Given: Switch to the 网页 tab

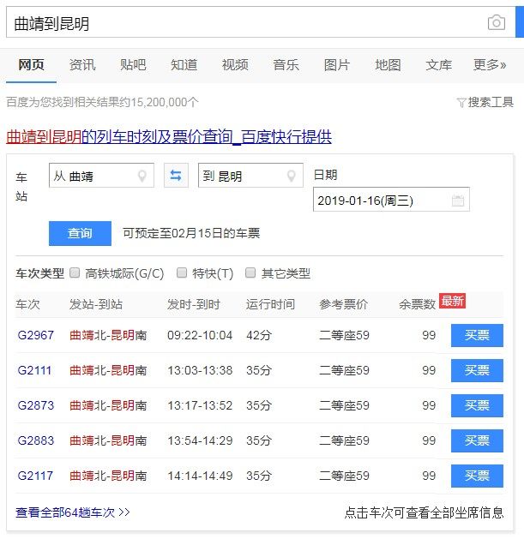Looking at the screenshot, I should (x=31, y=64).
